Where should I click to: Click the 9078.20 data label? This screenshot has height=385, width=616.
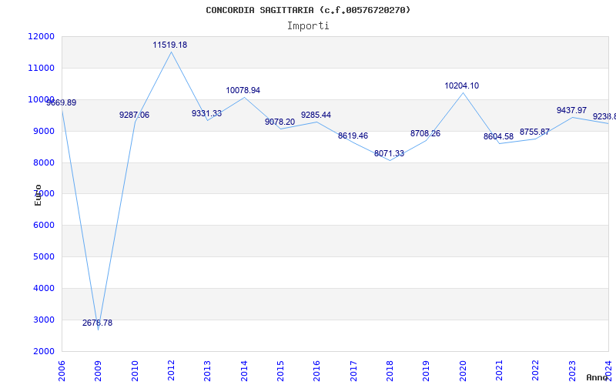[280, 122]
